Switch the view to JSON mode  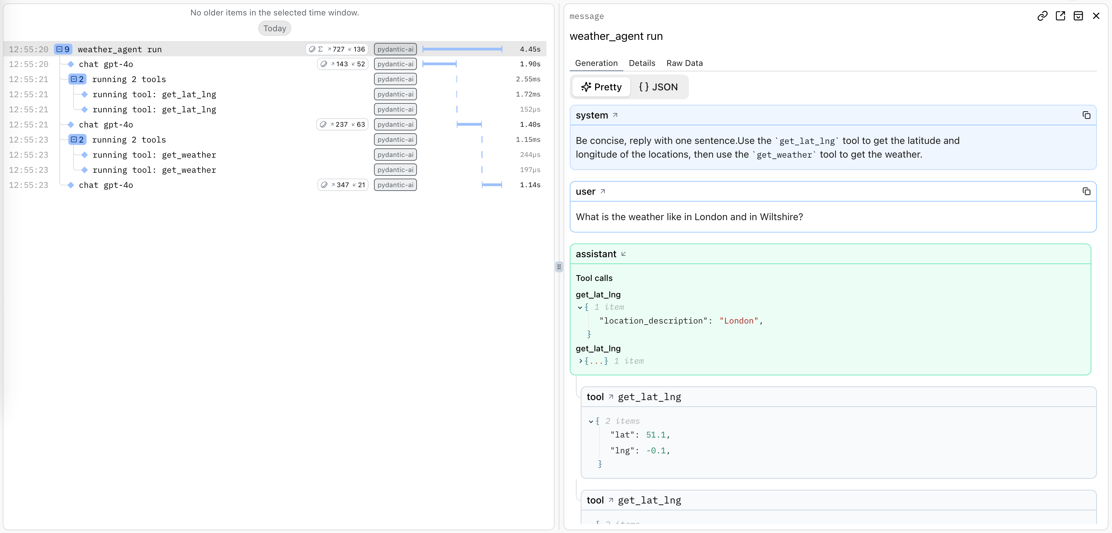click(659, 87)
